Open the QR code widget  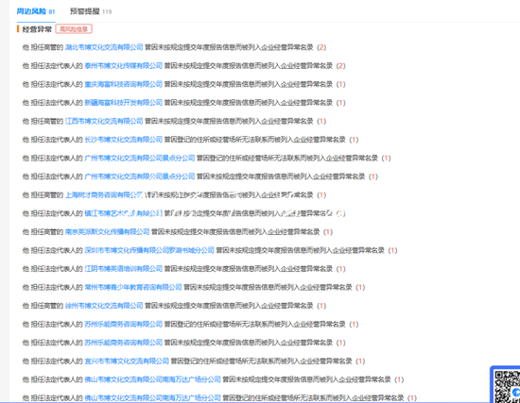click(506, 385)
